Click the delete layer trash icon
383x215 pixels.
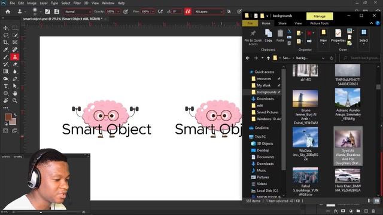point(373,211)
